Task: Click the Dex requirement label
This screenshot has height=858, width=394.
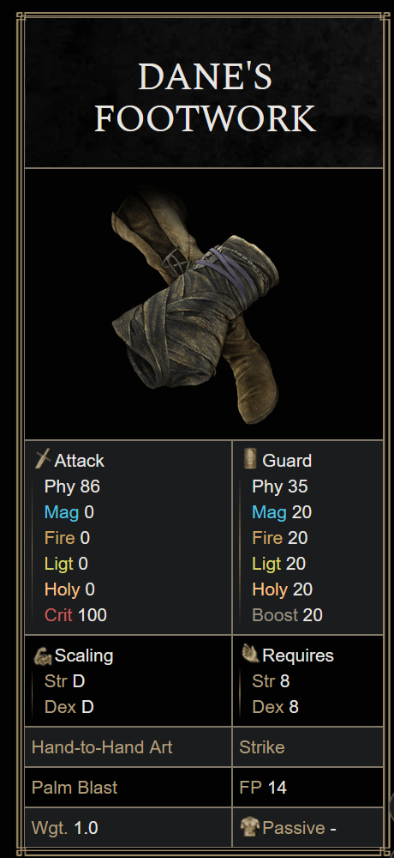Action: [x=268, y=707]
